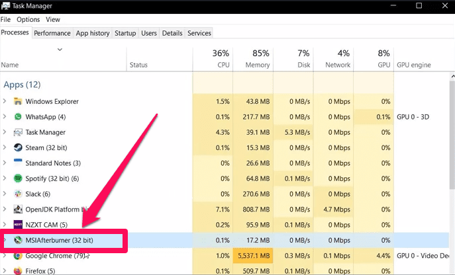Sort processes by CPU column

click(x=213, y=59)
